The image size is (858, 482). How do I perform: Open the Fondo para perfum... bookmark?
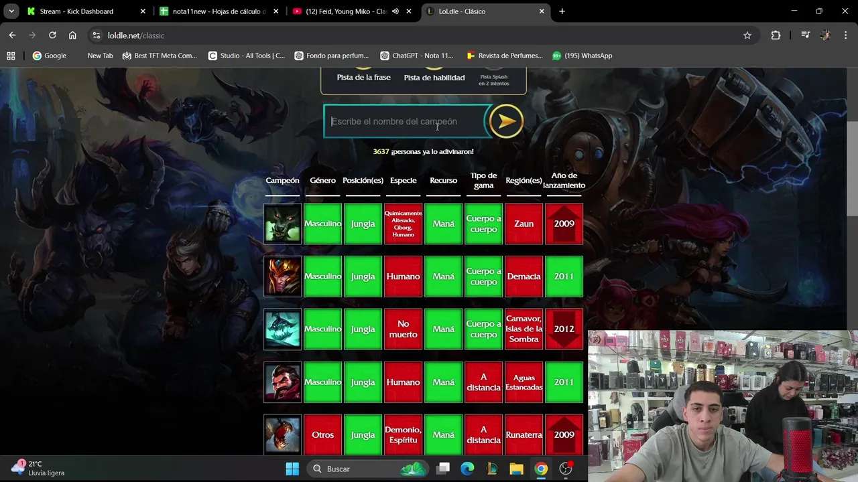coord(332,56)
